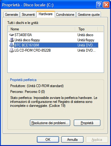Viewport: 111px width, 146px height.
Task: Click the LG CD-ROM drive icon
Action: click(x=11, y=50)
